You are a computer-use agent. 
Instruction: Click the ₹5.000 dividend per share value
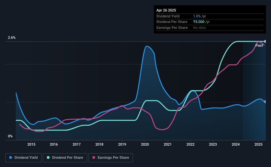point(199,22)
